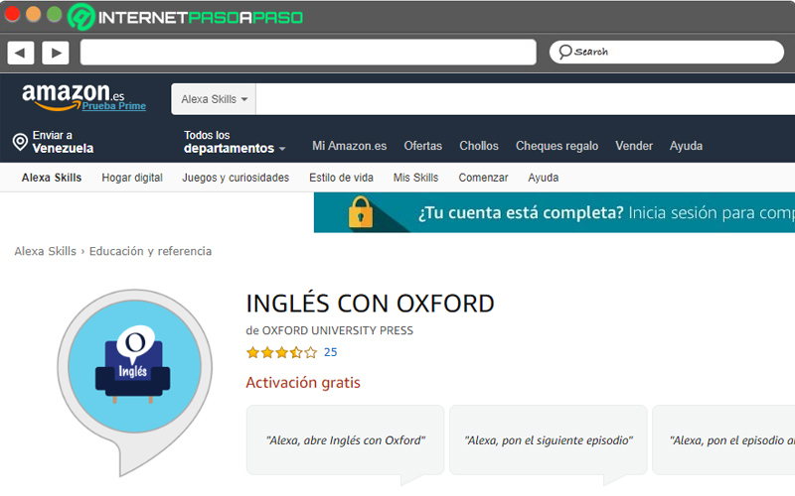Open the Prueba Prime link
Screen dimensions: 795x496
[x=114, y=106]
